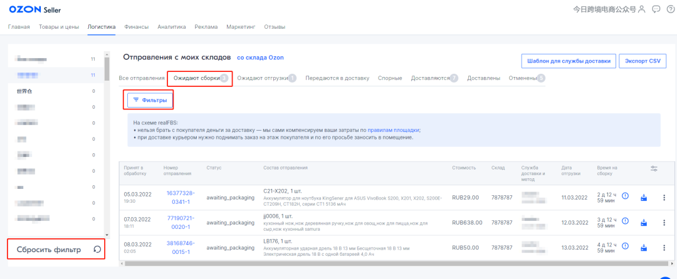Viewport: 677px width, 279px height.
Task: Open shipment number 77190721-0020-1
Action: pyautogui.click(x=181, y=223)
